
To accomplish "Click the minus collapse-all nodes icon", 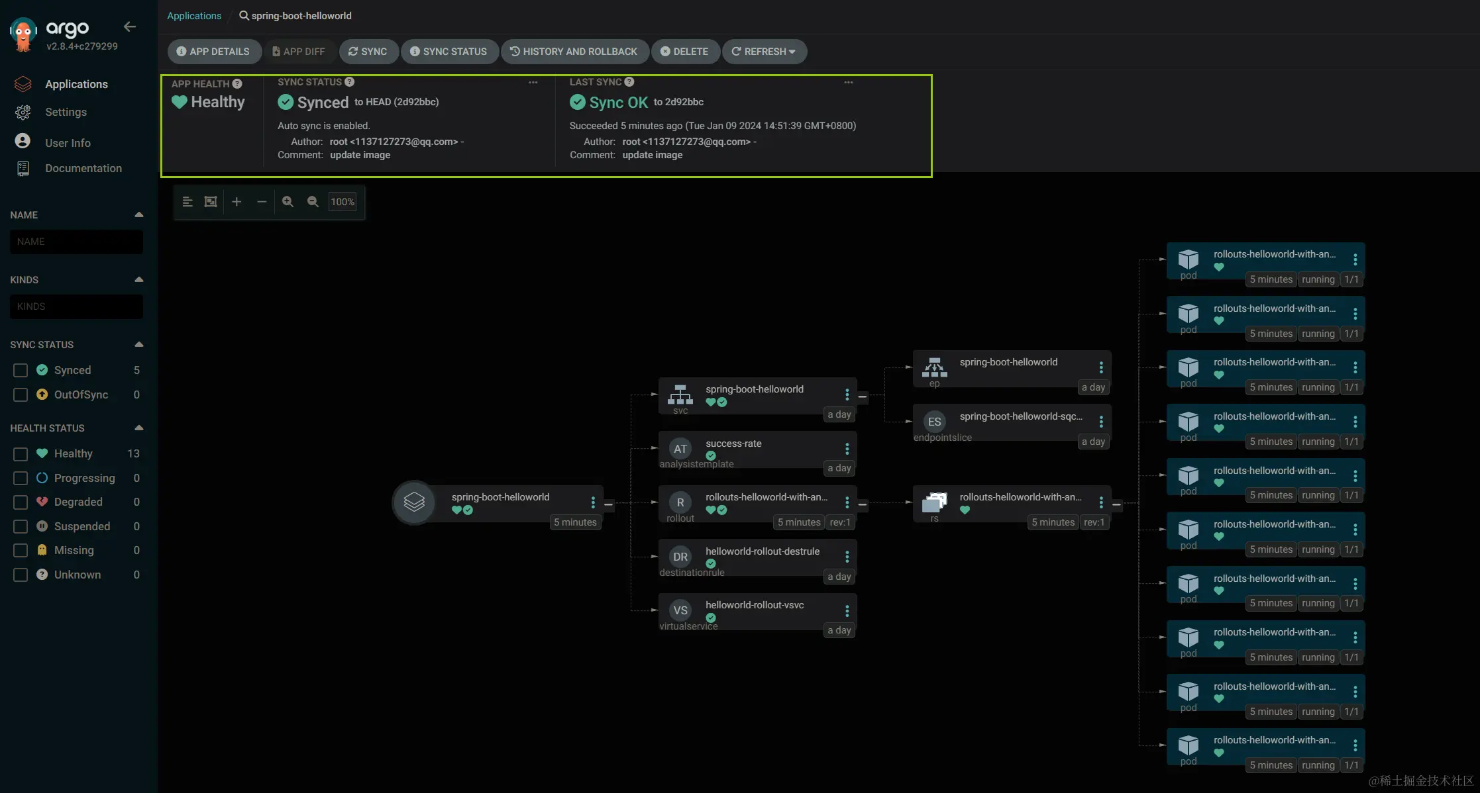I will [262, 202].
